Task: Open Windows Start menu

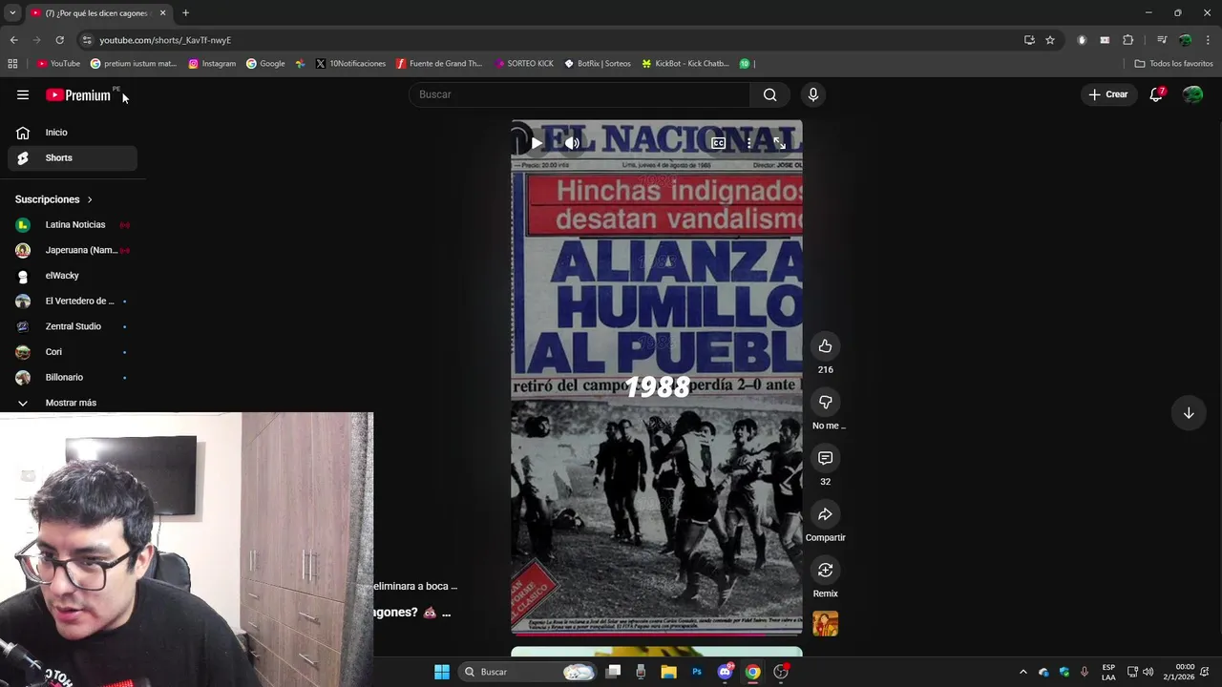Action: tap(442, 672)
